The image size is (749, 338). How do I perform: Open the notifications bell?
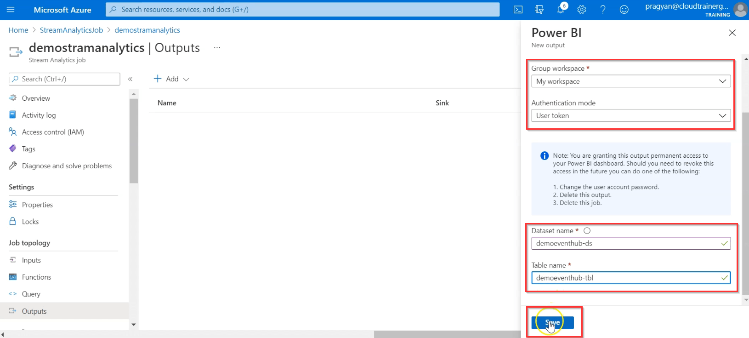561,10
